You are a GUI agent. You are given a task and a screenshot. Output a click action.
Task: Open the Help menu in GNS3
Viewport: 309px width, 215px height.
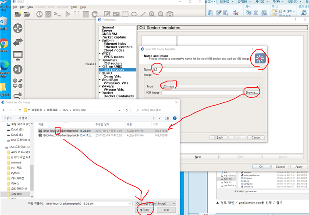(83, 7)
